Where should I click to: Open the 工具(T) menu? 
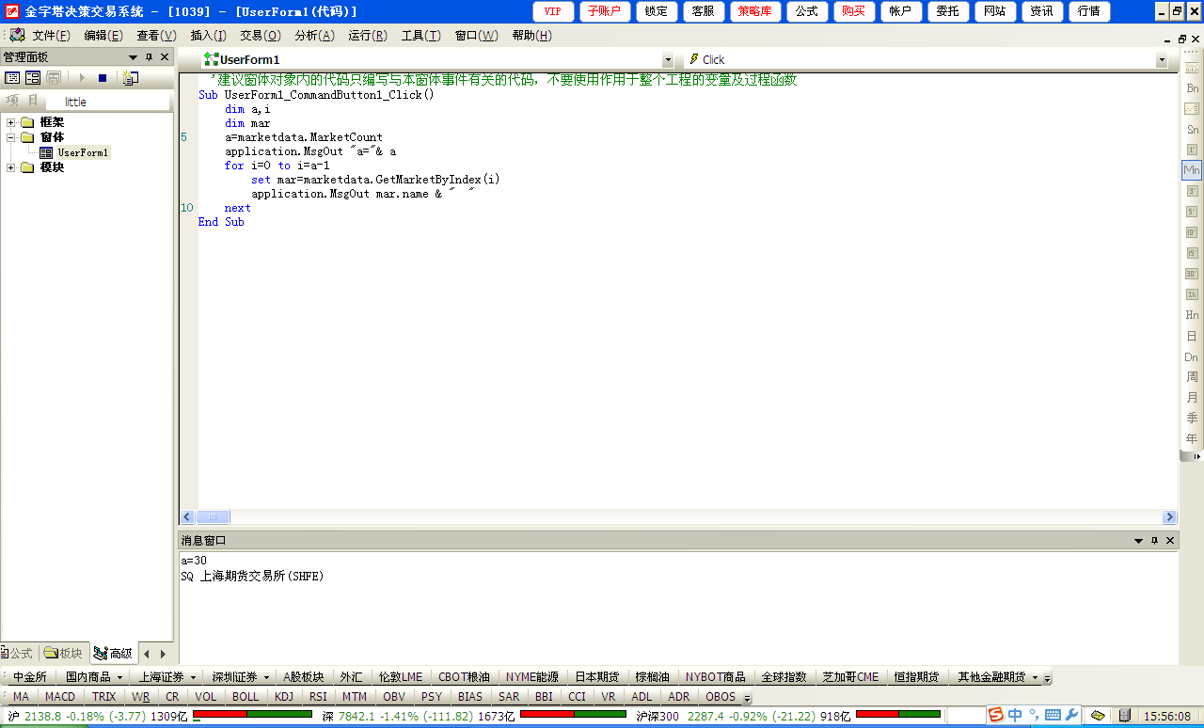(x=420, y=36)
